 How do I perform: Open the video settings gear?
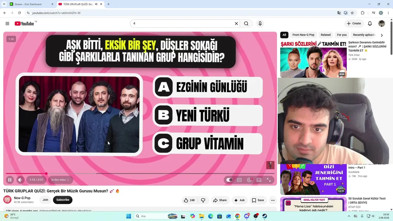pyautogui.click(x=249, y=180)
